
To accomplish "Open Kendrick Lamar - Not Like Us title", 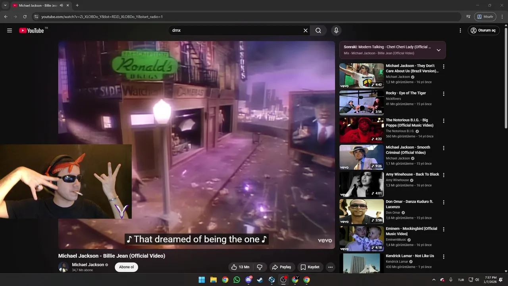I will (x=410, y=256).
